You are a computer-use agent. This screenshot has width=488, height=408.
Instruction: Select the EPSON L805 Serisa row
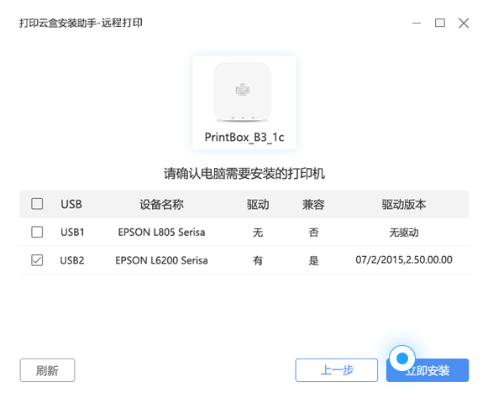click(244, 233)
